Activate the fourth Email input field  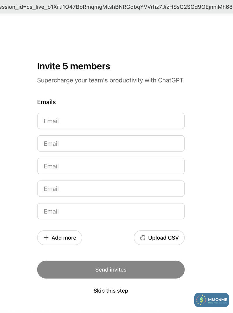point(111,189)
